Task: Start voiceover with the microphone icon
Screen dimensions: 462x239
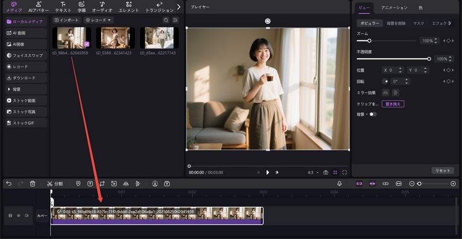Action: (340, 184)
